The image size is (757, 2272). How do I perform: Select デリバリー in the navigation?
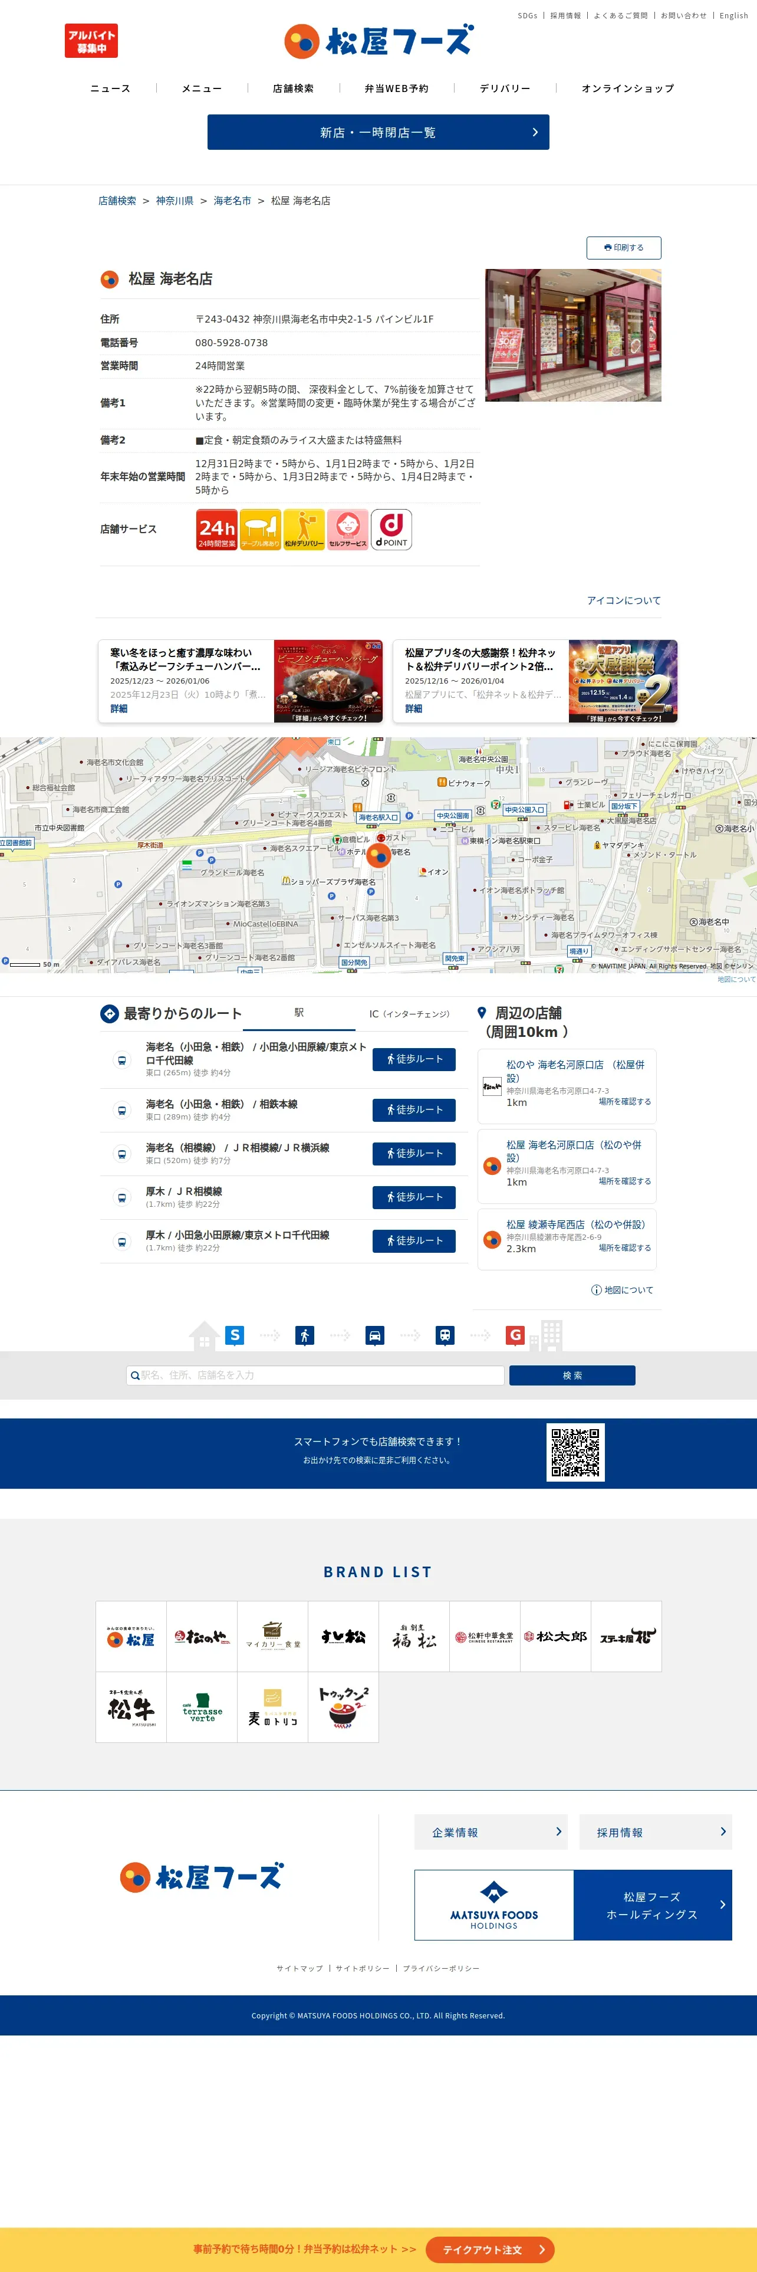[x=505, y=88]
